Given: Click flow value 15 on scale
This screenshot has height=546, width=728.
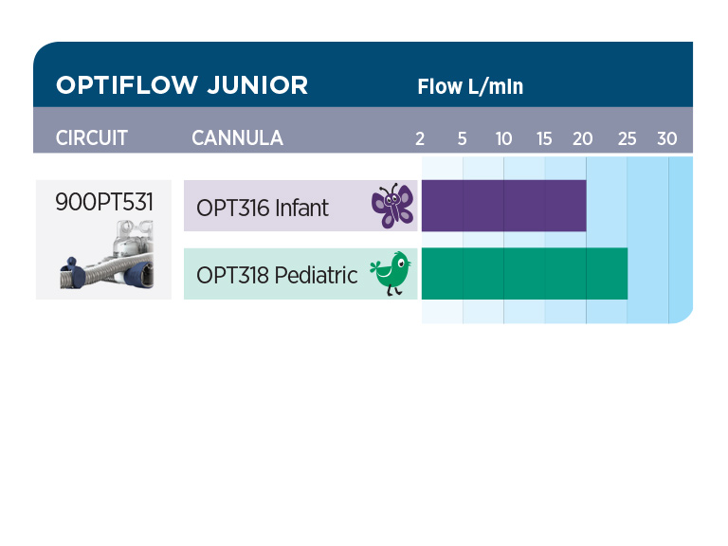Looking at the screenshot, I should click(x=544, y=138).
